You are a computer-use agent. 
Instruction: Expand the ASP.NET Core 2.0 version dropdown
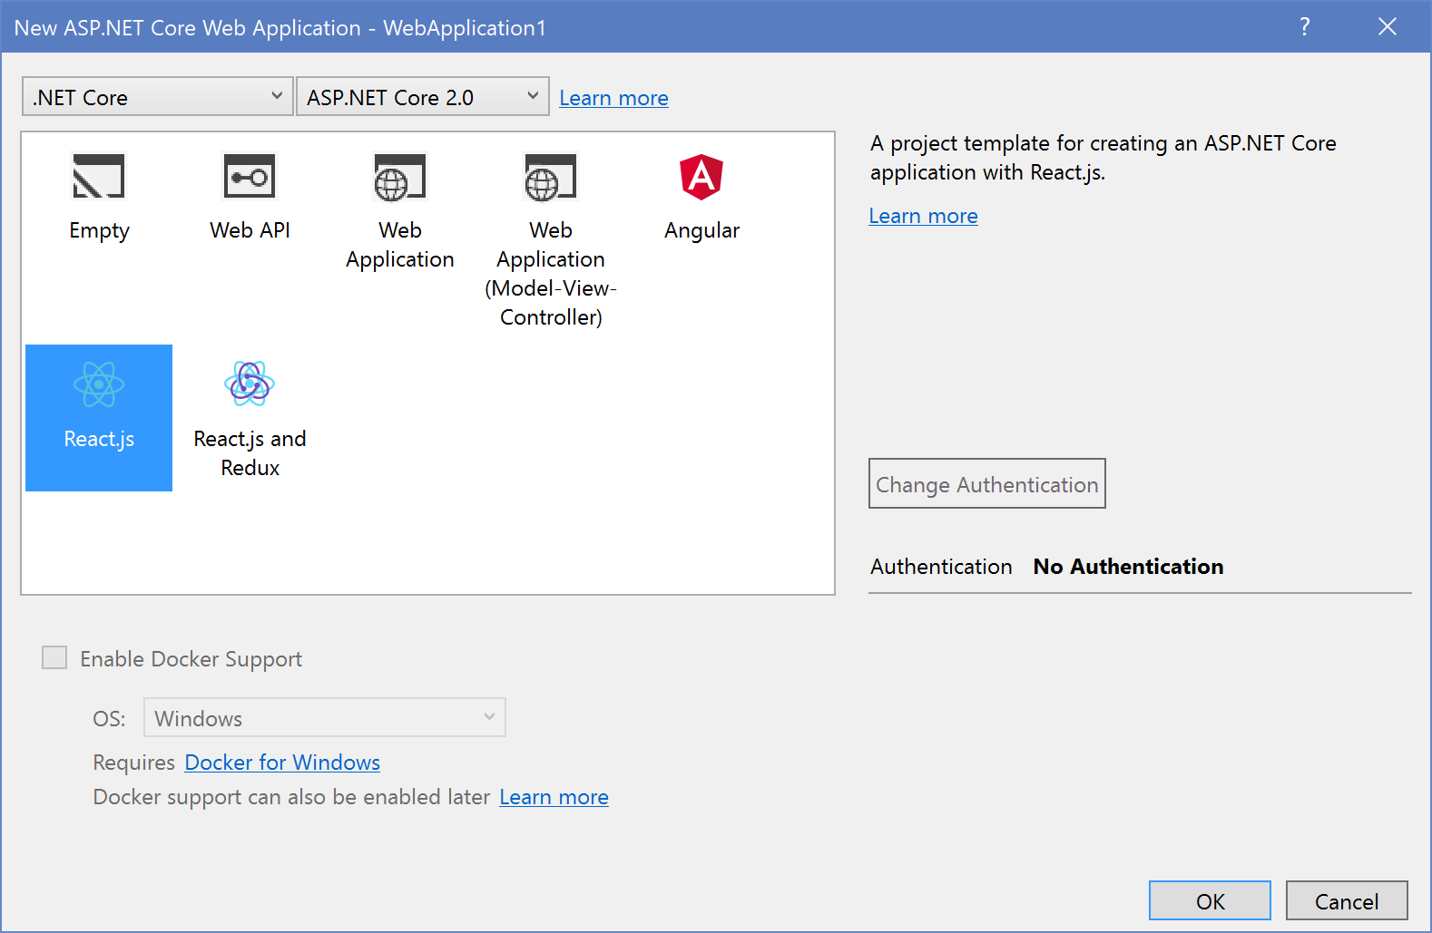tap(422, 96)
